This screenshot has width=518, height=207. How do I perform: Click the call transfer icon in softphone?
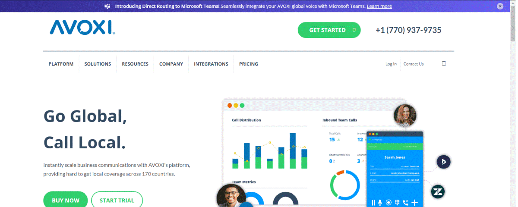tap(405, 203)
